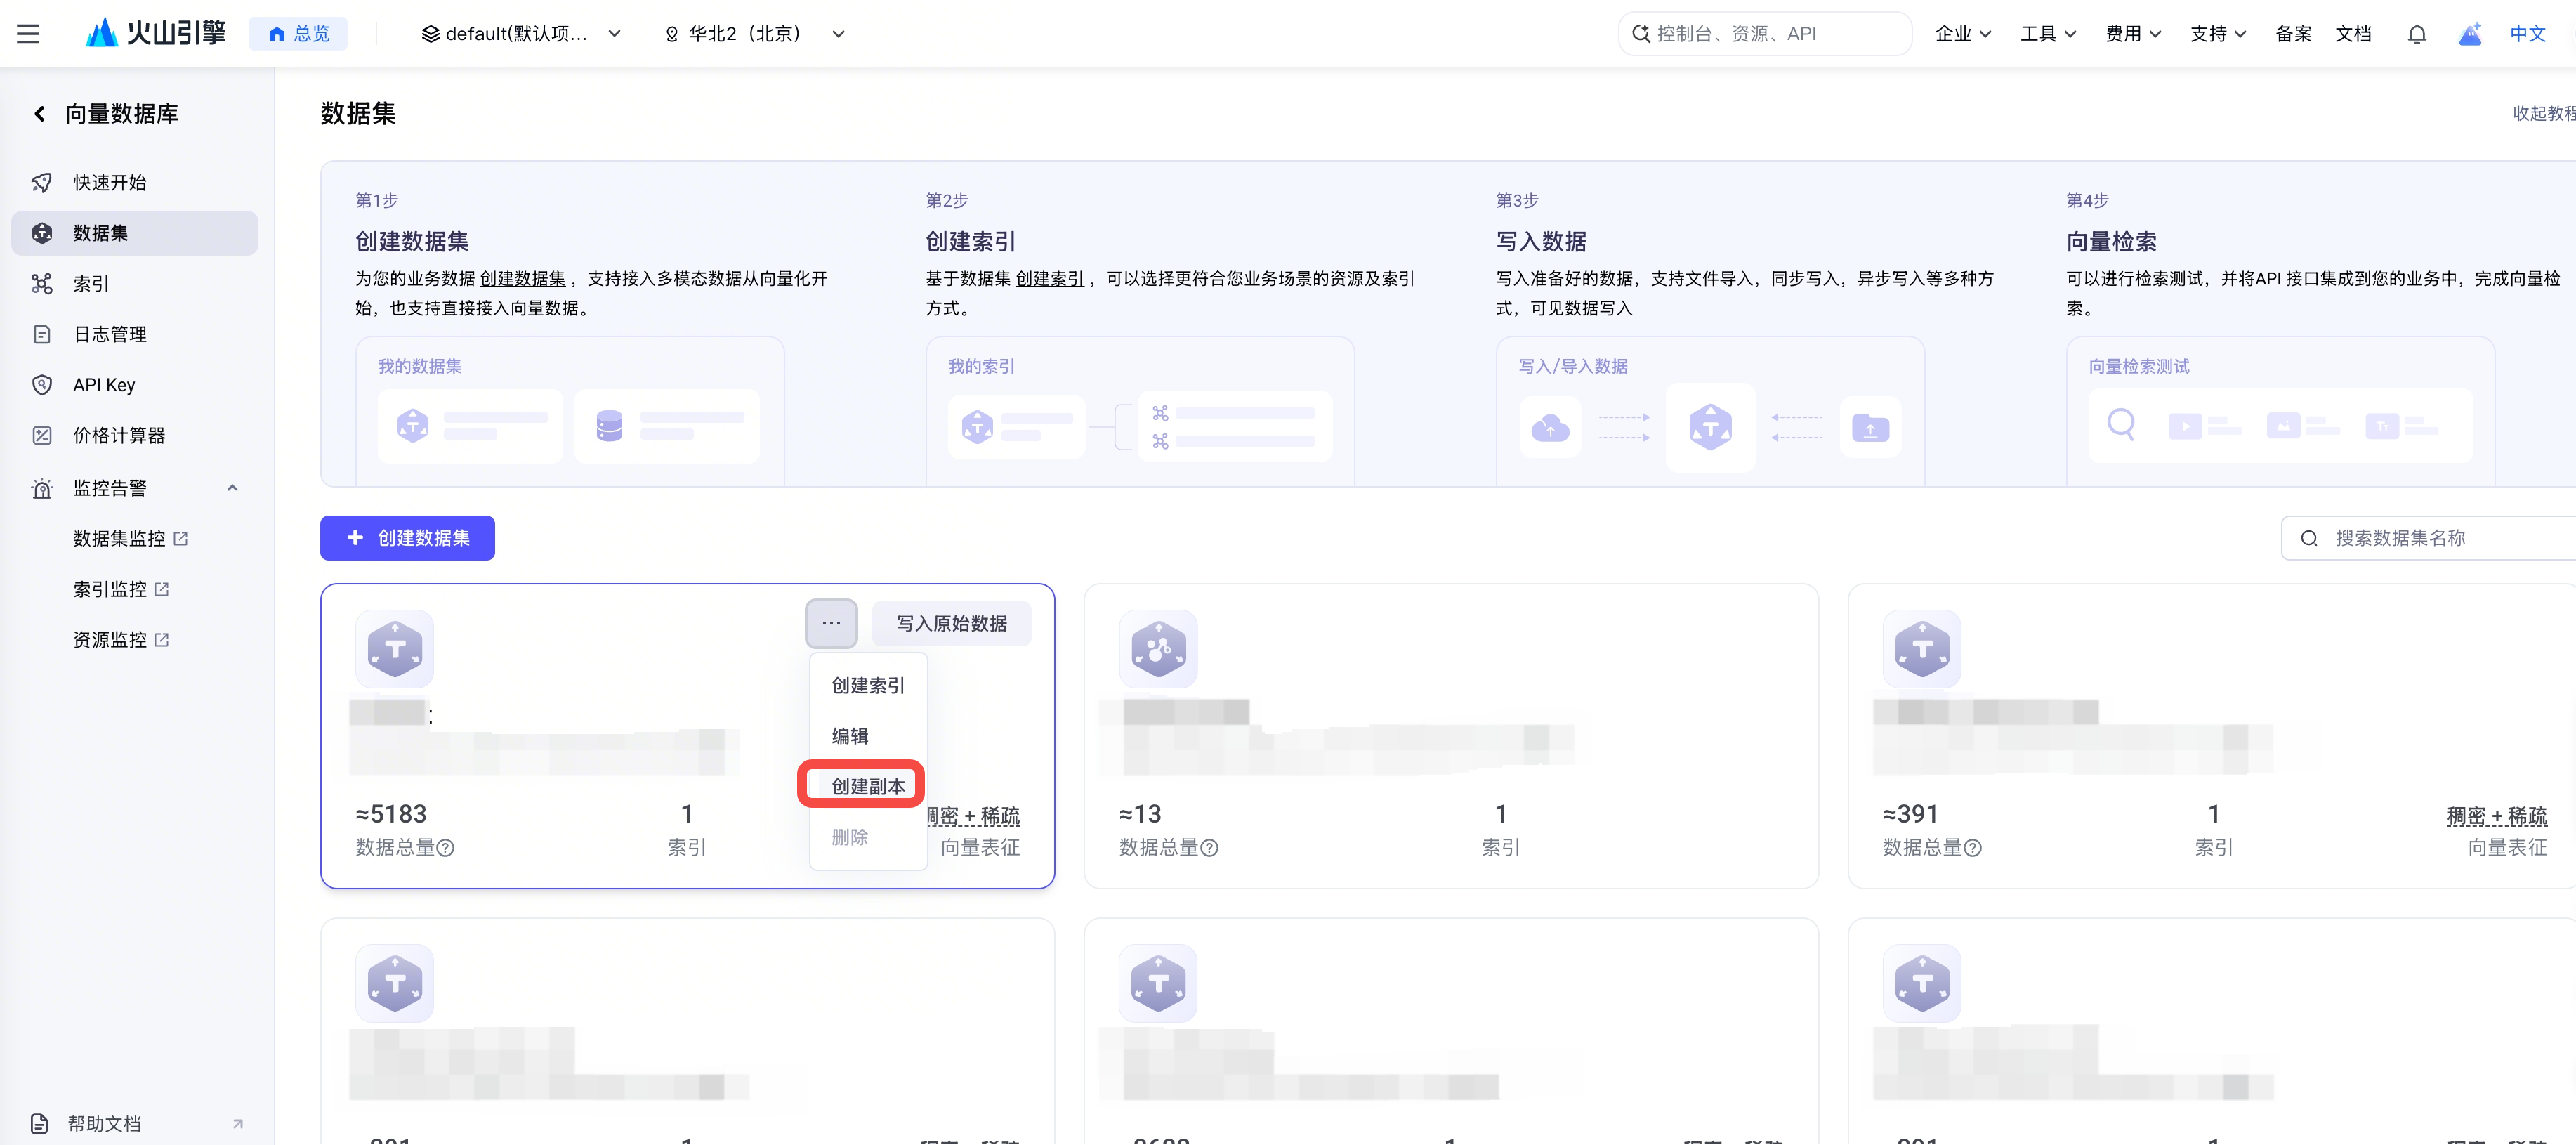This screenshot has height=1145, width=2576.
Task: Click help icon next to ≈13 数据总量
Action: pyautogui.click(x=1209, y=848)
